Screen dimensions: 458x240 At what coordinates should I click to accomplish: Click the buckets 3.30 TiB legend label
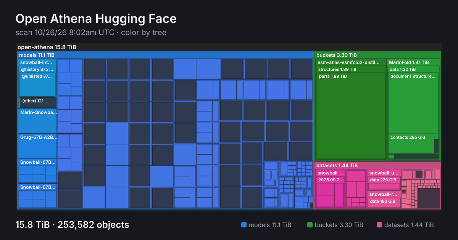click(x=339, y=225)
